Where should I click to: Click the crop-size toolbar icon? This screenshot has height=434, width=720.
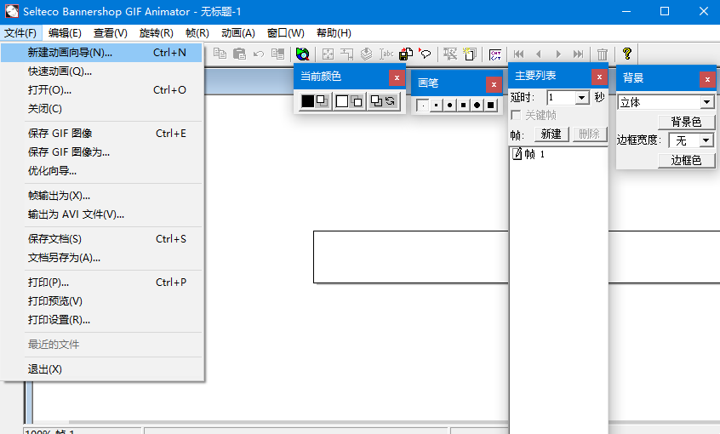click(347, 54)
